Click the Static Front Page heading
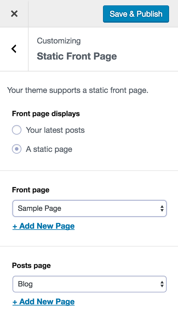 point(77,56)
